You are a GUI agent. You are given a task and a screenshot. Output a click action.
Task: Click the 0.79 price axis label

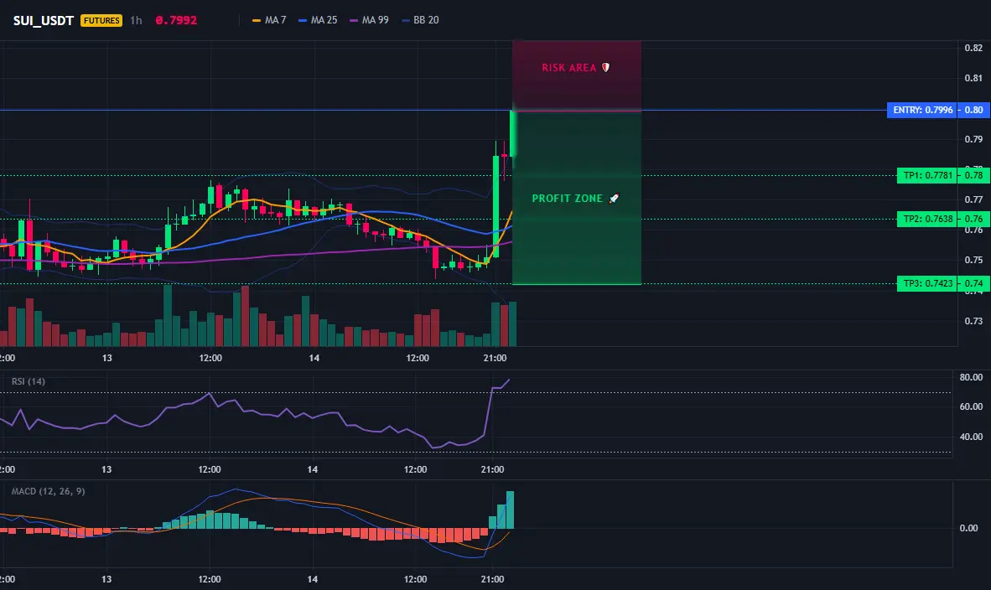coord(974,139)
